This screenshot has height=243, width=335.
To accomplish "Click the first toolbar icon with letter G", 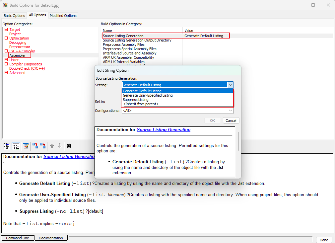I will pyautogui.click(x=7, y=146).
